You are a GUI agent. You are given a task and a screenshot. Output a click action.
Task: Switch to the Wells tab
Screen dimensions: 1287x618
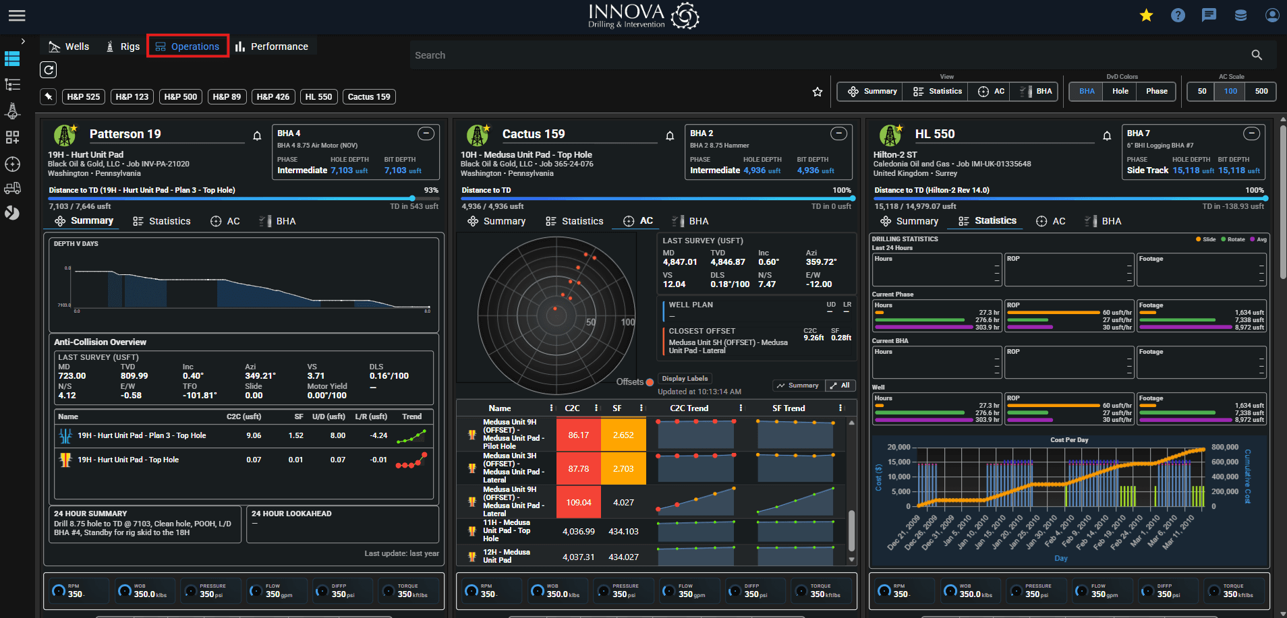(x=69, y=47)
